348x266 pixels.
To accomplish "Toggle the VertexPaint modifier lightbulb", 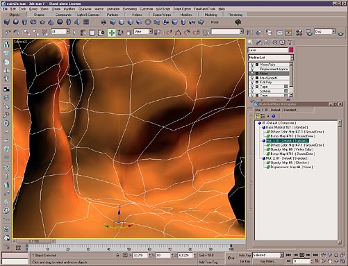I will [252, 65].
